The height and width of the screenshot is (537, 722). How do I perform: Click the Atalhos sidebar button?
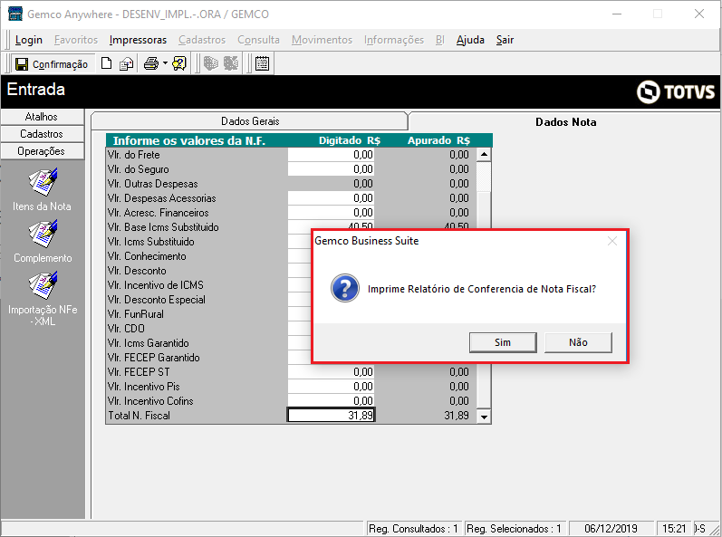42,117
